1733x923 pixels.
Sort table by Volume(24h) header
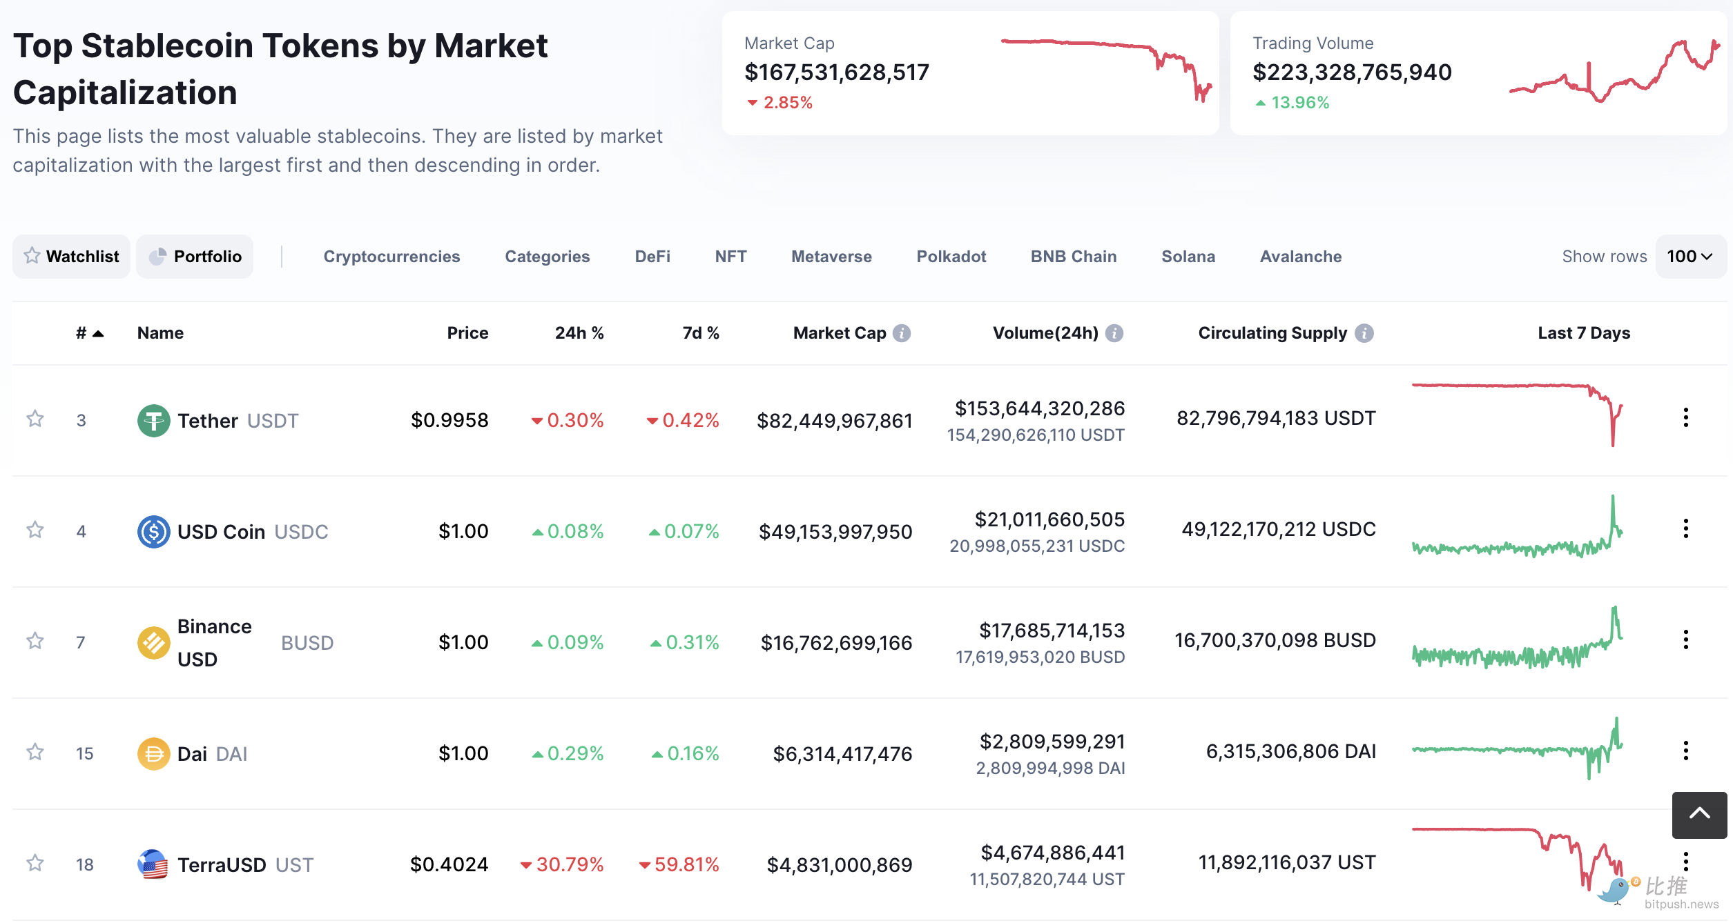(1045, 333)
